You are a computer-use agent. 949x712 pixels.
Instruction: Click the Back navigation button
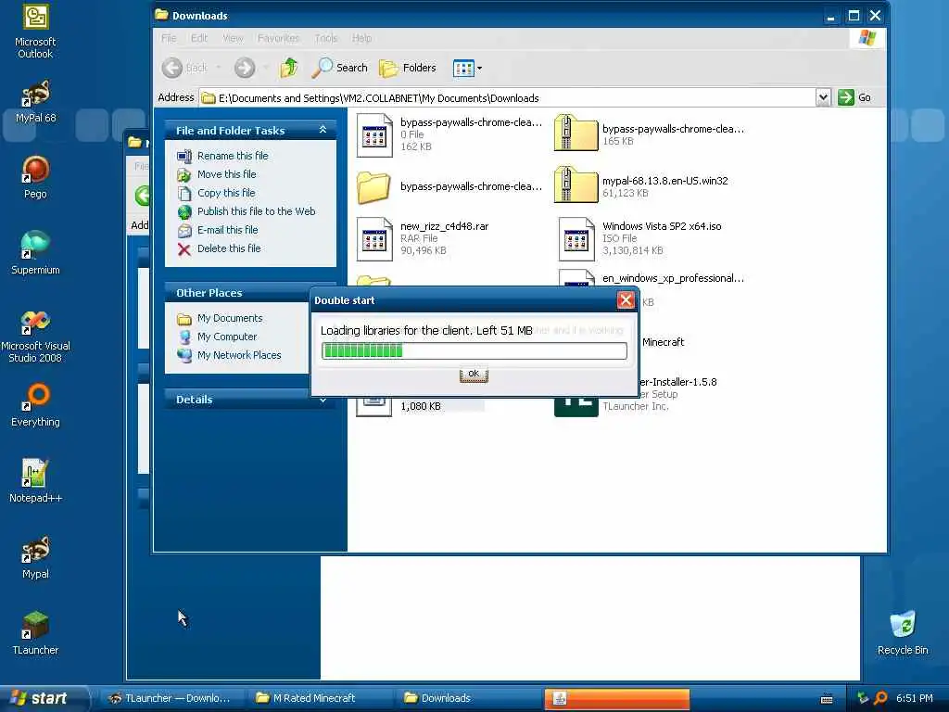184,68
